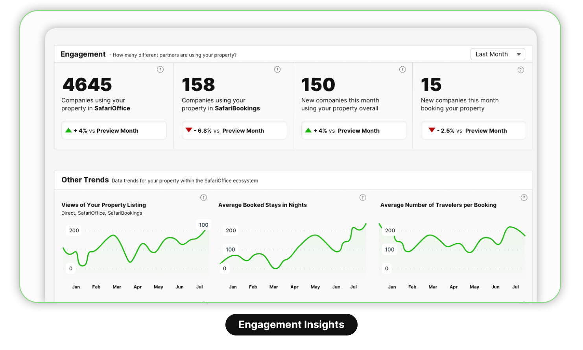Click the Engagement Insights caption label
The height and width of the screenshot is (350, 583).
point(291,324)
